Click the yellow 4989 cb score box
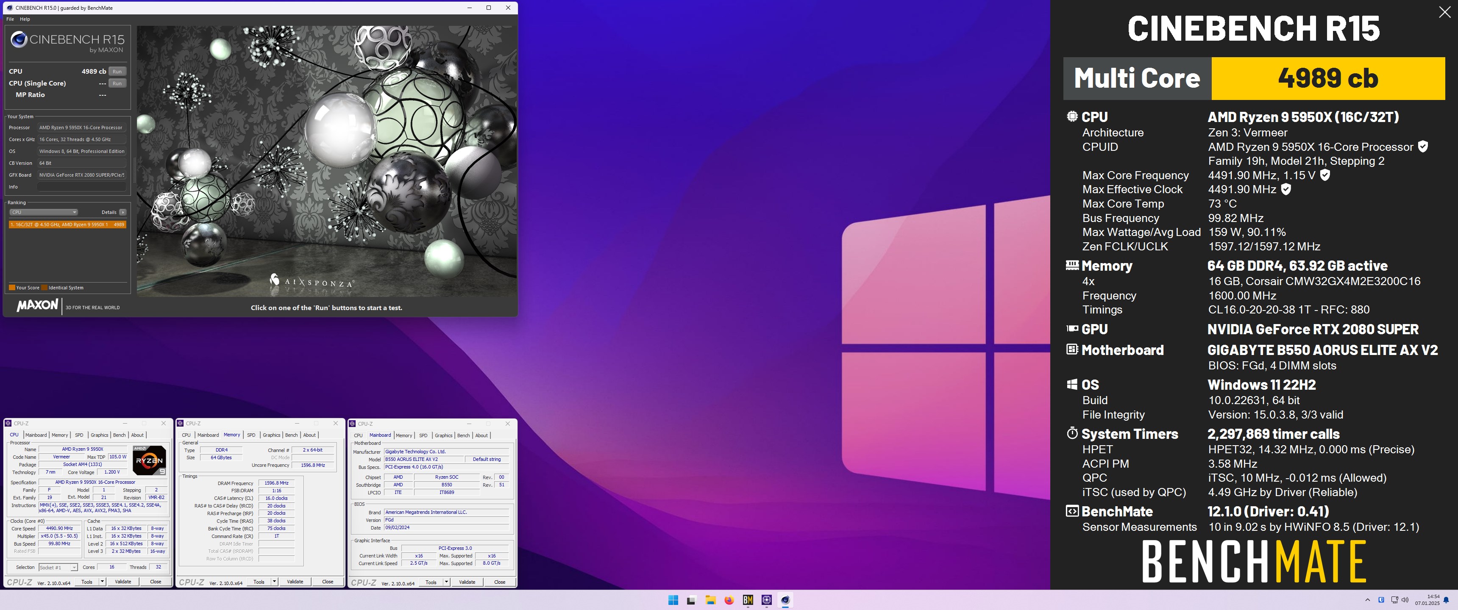 click(1328, 78)
